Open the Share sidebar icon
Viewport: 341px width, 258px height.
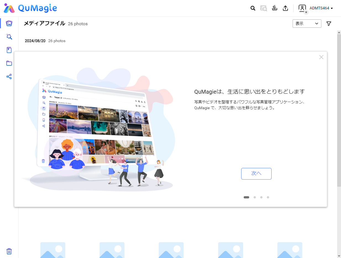click(x=9, y=76)
